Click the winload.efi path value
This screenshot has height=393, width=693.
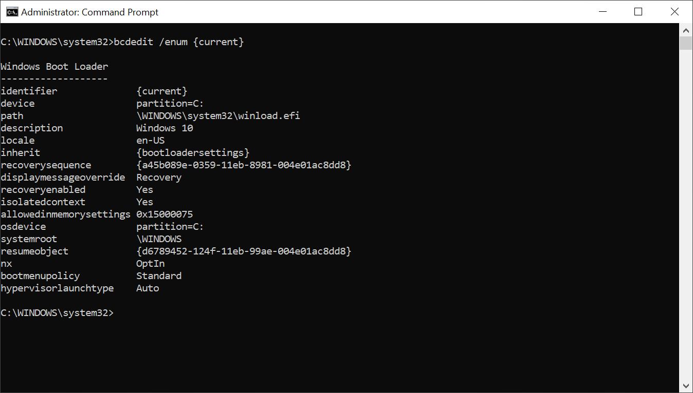point(218,116)
